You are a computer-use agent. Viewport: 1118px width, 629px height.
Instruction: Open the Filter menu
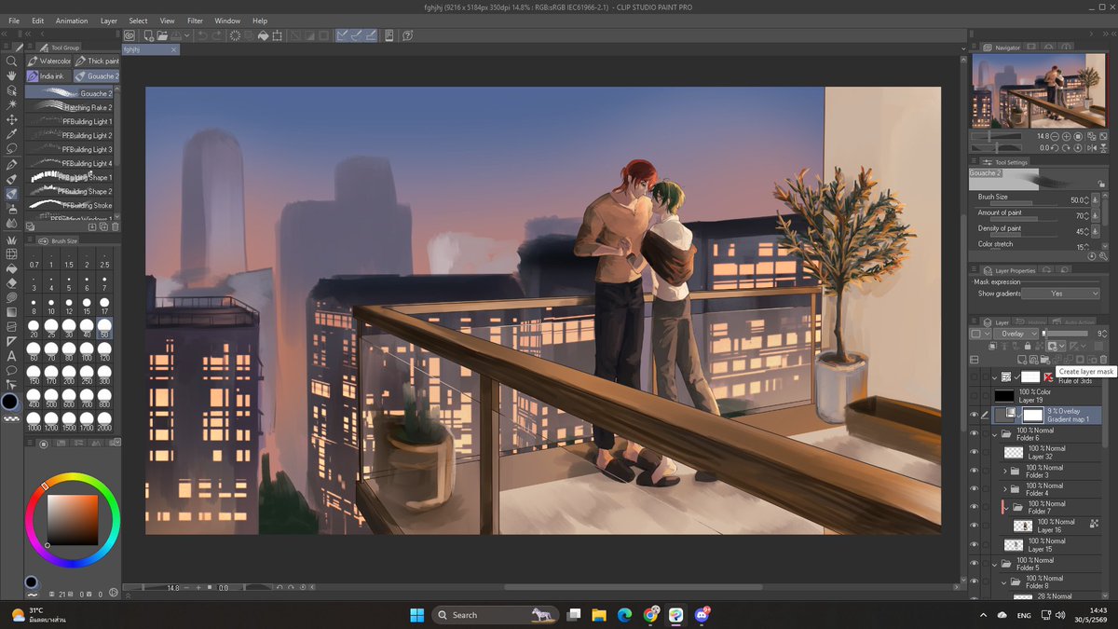[195, 21]
